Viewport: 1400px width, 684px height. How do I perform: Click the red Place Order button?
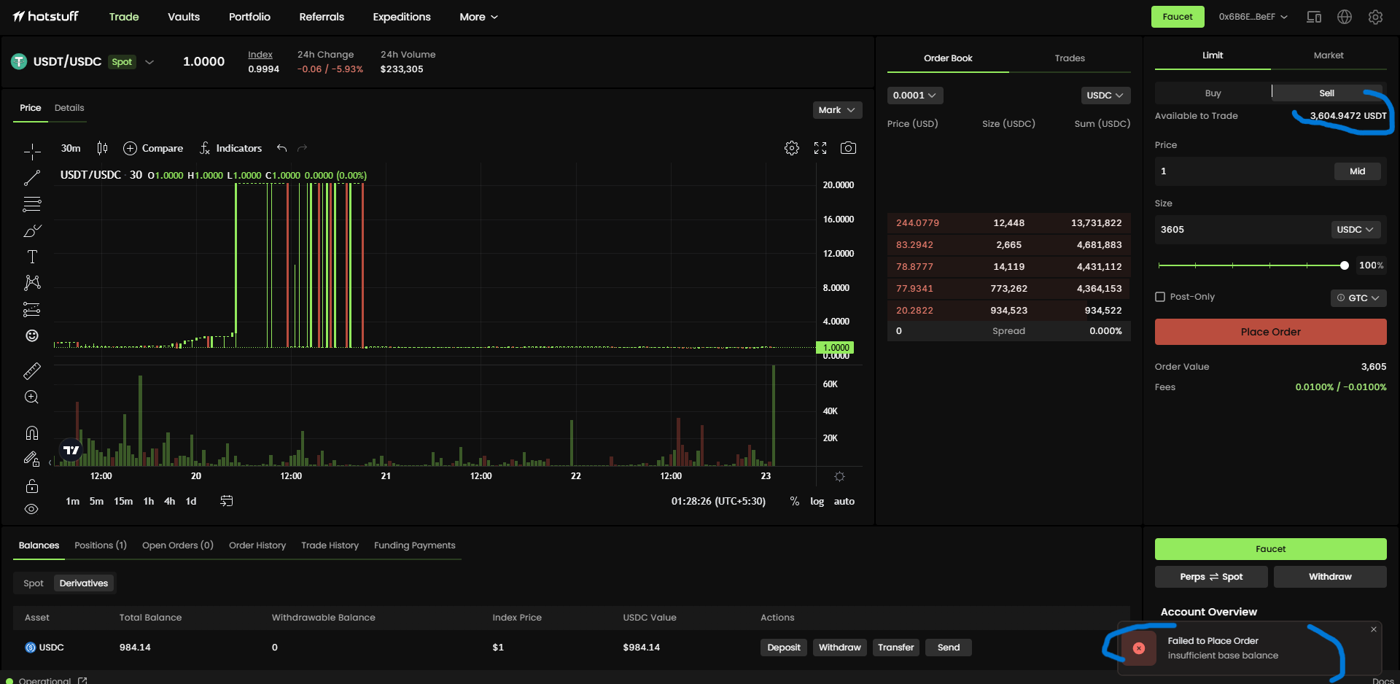[x=1270, y=332]
